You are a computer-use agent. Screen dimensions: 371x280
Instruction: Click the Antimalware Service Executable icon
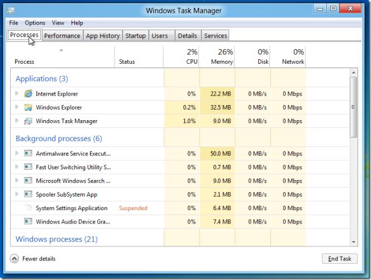[28, 153]
